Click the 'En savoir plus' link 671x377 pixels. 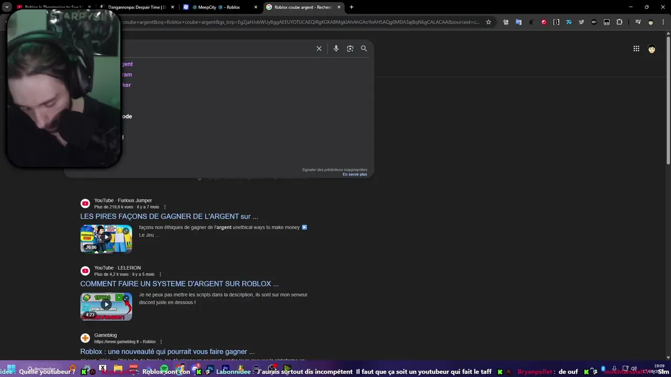coord(355,174)
